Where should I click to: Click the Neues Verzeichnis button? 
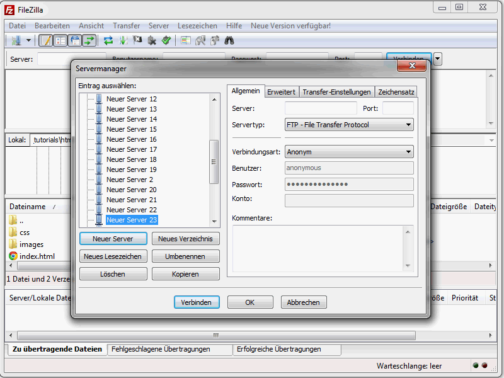coord(185,239)
